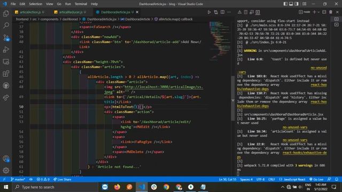This screenshot has height=192, width=342.
Task: Open the editor More Actions ellipsis
Action: tap(229, 12)
